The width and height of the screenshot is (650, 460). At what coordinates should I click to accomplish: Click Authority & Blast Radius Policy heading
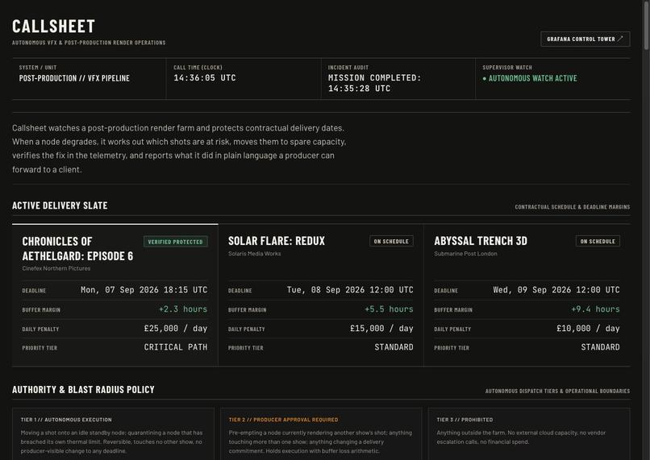pos(83,390)
